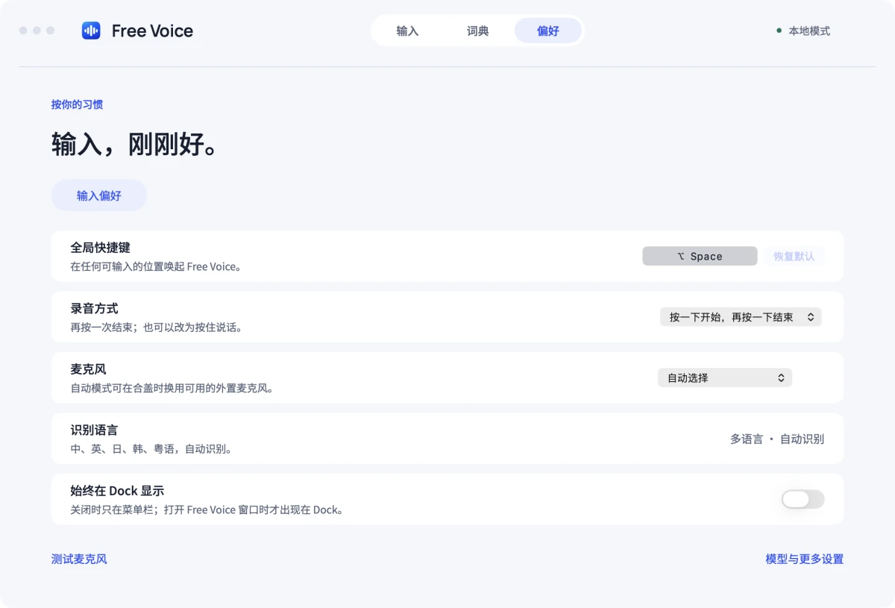The image size is (895, 608).
Task: Open the 模型与更多设置 link
Action: click(x=804, y=559)
